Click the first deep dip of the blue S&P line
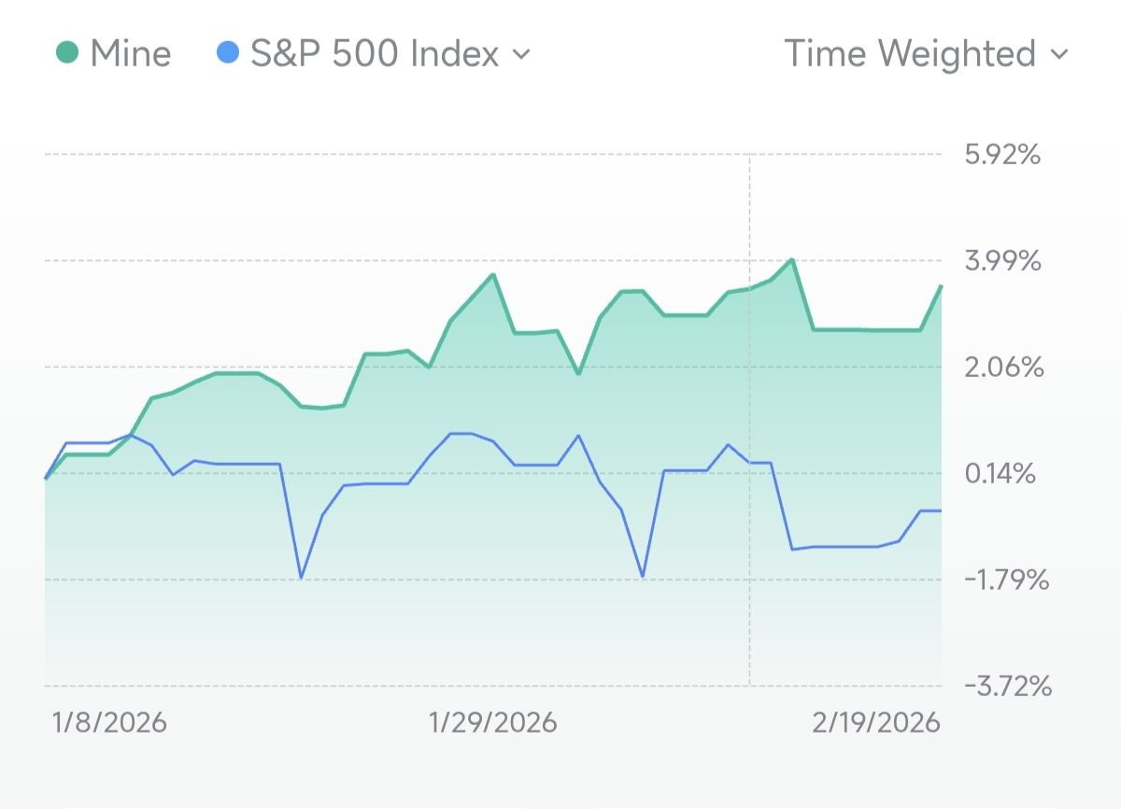This screenshot has height=809, width=1121. click(301, 578)
